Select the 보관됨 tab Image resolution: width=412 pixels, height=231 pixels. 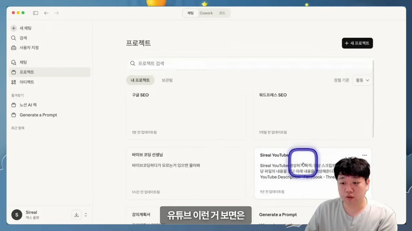[167, 80]
